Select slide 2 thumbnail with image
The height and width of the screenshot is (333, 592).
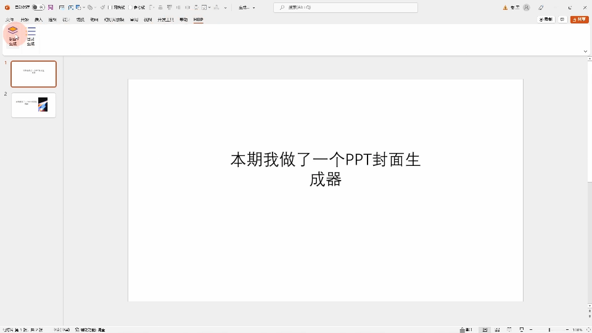(33, 105)
